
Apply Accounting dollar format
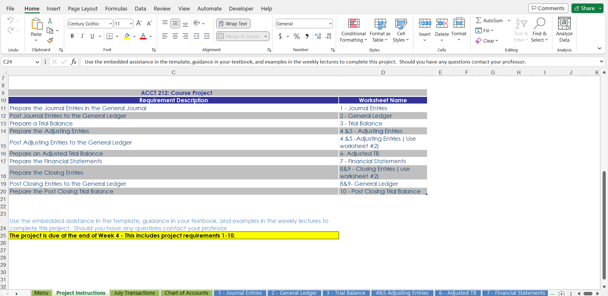(x=280, y=36)
